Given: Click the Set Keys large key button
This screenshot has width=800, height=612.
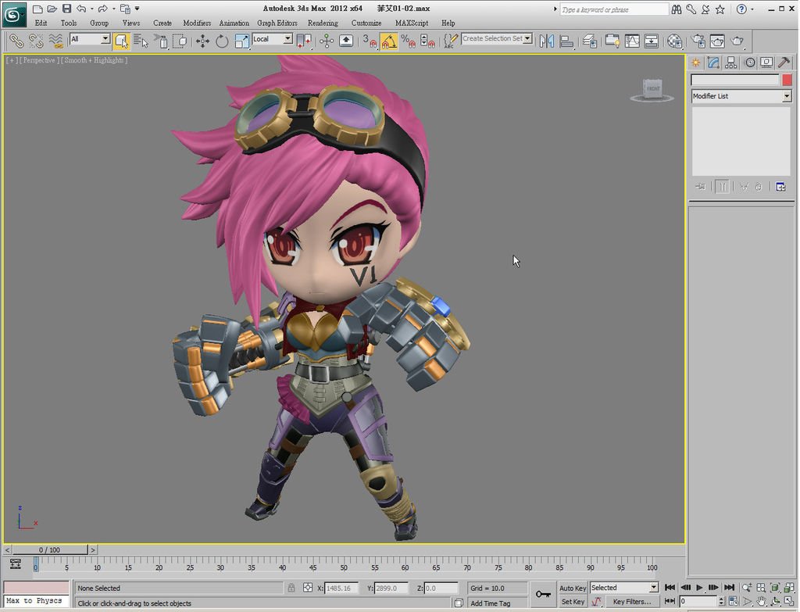Looking at the screenshot, I should tap(543, 594).
